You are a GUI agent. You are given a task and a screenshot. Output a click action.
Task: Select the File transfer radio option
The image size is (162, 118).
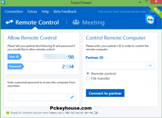[88, 78]
